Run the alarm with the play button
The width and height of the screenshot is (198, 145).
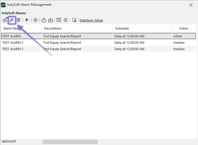pyautogui.click(x=27, y=20)
